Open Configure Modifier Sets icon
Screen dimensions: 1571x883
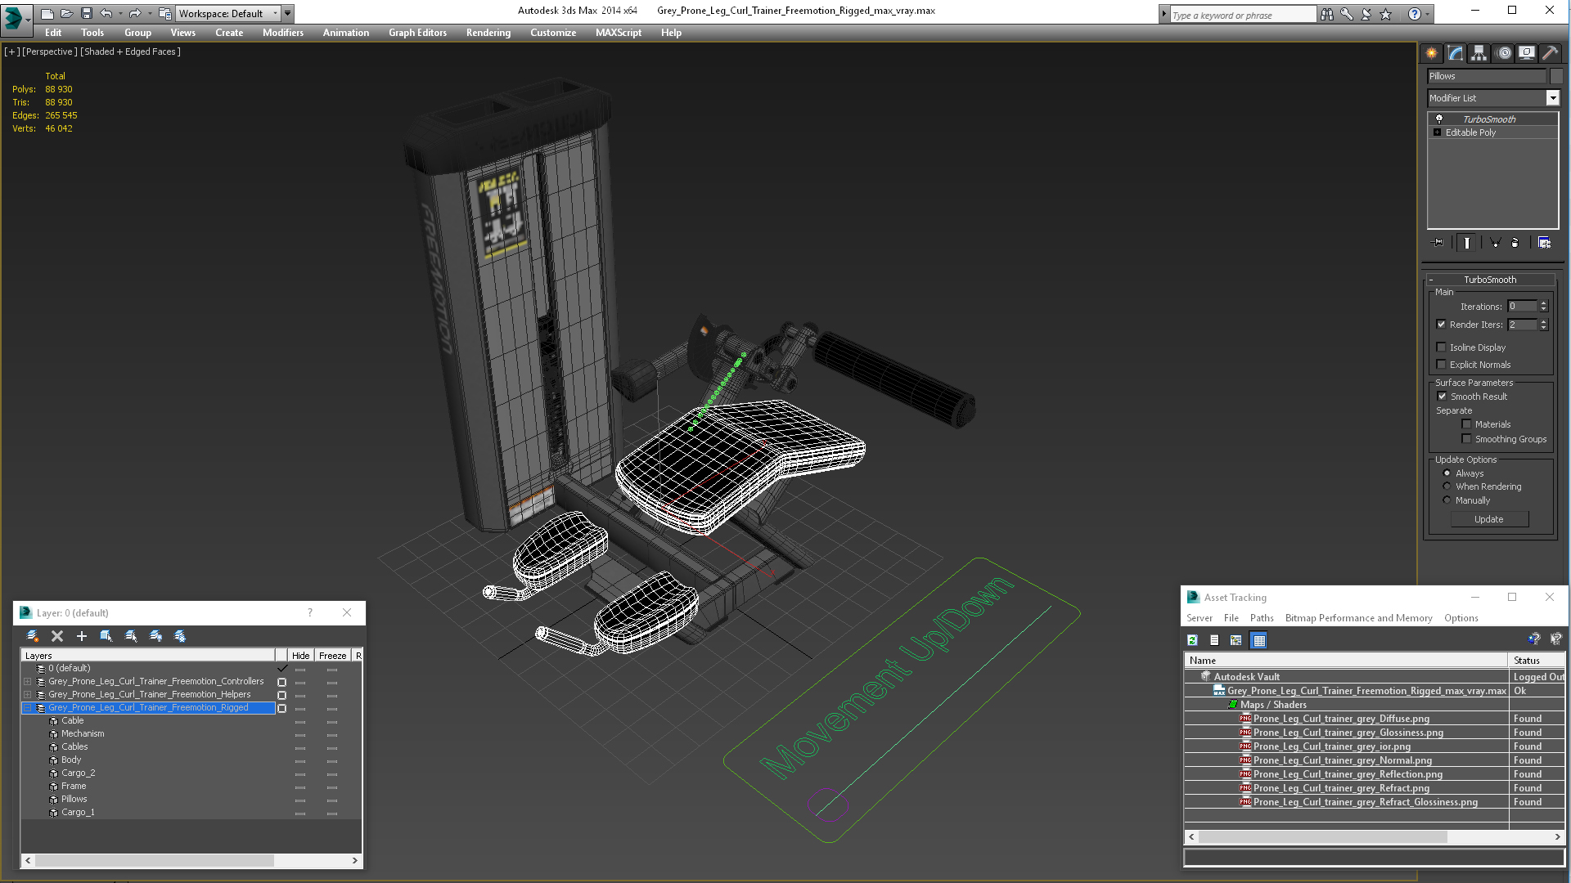(1545, 243)
